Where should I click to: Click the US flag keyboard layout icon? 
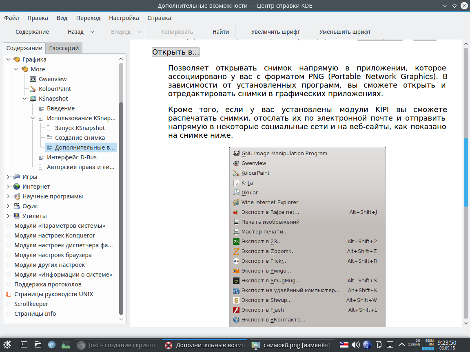[344, 345]
